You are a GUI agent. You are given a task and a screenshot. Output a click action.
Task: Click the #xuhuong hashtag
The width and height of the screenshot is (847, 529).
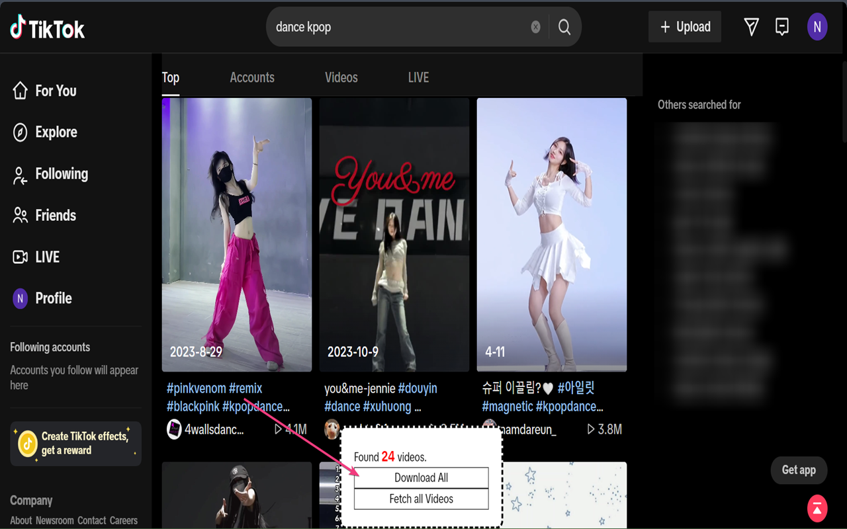387,406
